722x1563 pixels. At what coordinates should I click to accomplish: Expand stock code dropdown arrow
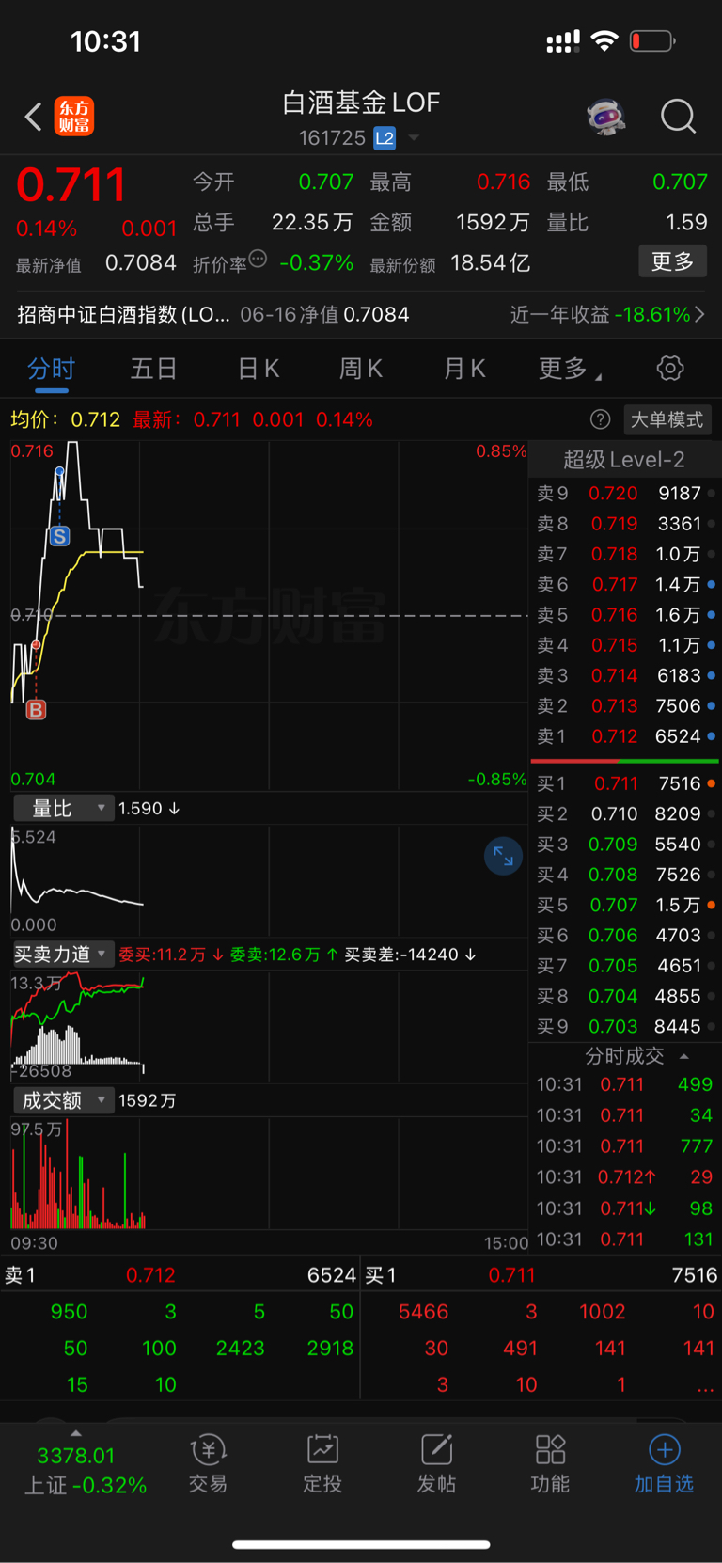pyautogui.click(x=413, y=138)
